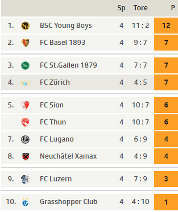178x212 pixels.
Task: Open the Grasshopper Club team link
Action: pos(69,202)
